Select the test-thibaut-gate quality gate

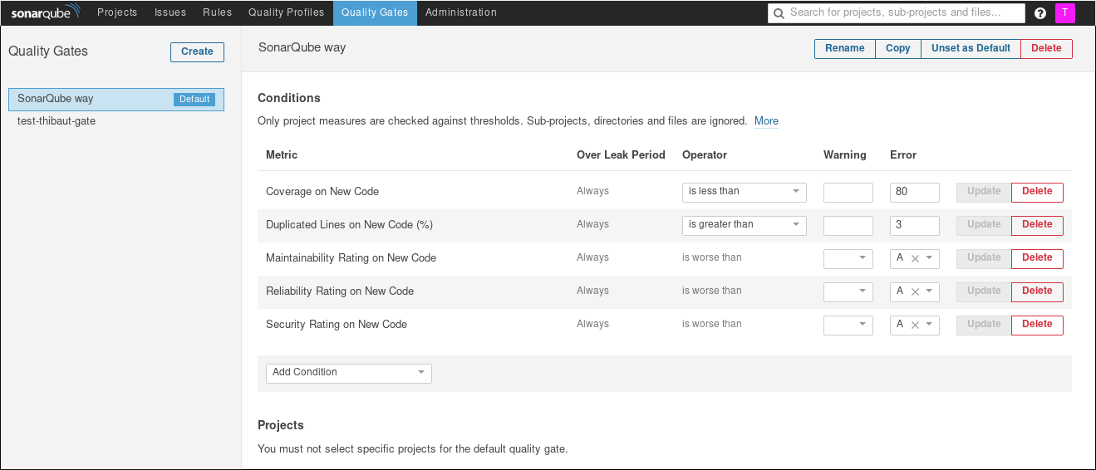click(57, 121)
